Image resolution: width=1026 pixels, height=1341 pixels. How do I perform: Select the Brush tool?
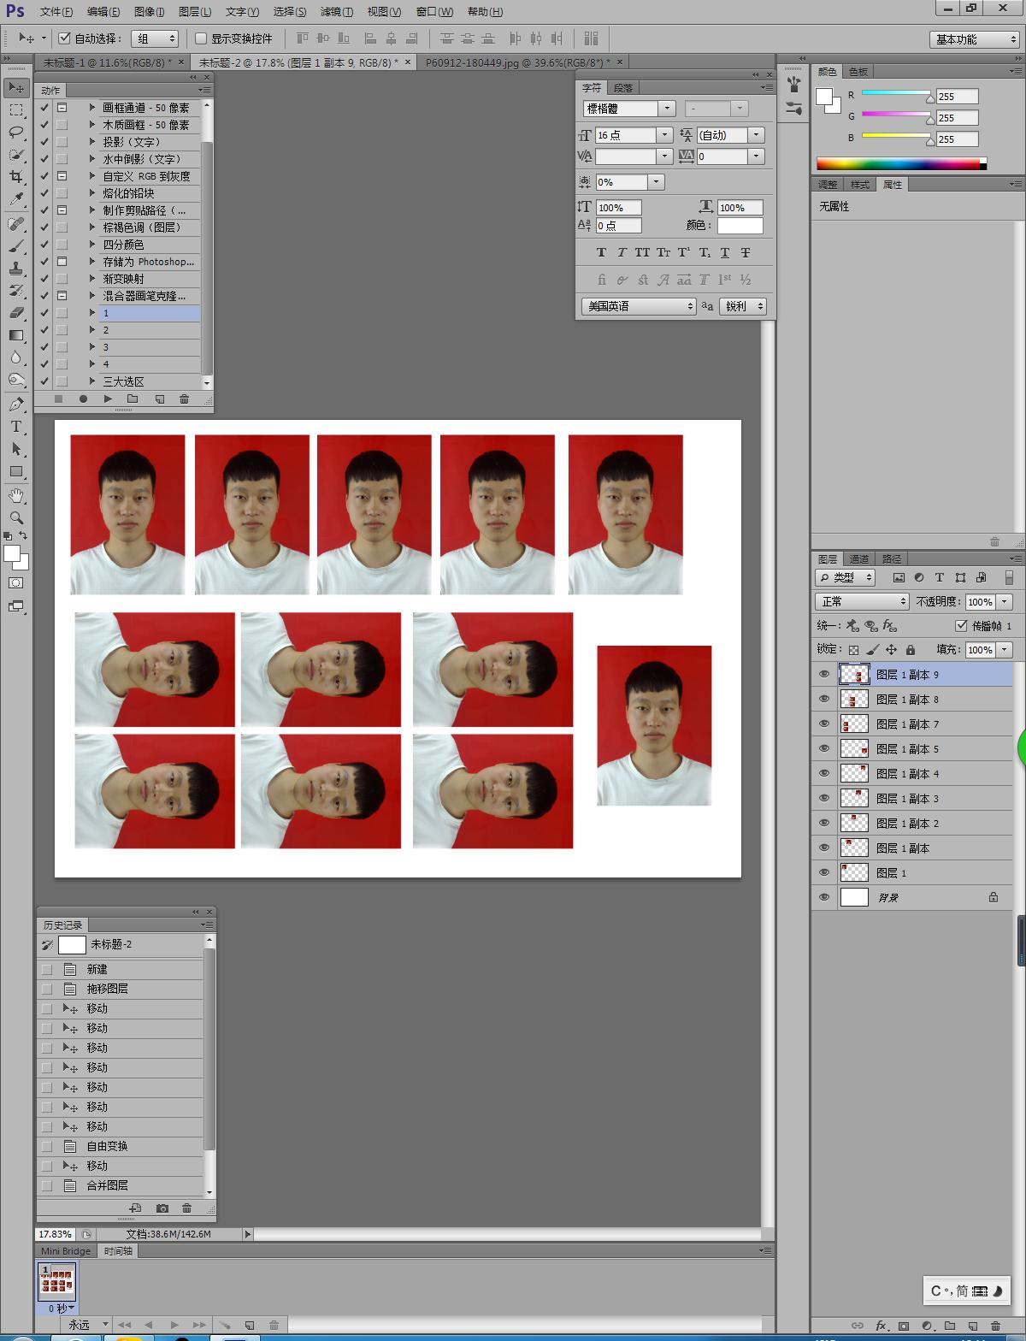point(16,246)
